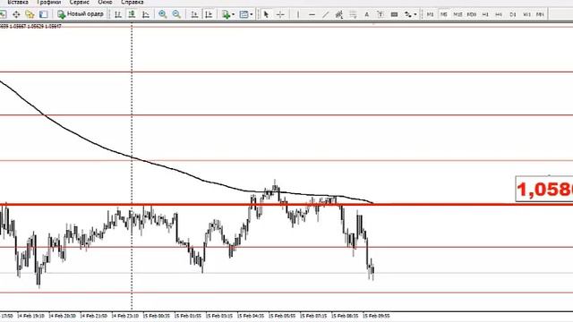Switch chart to line chart mode
The image size is (573, 322).
pos(145,14)
